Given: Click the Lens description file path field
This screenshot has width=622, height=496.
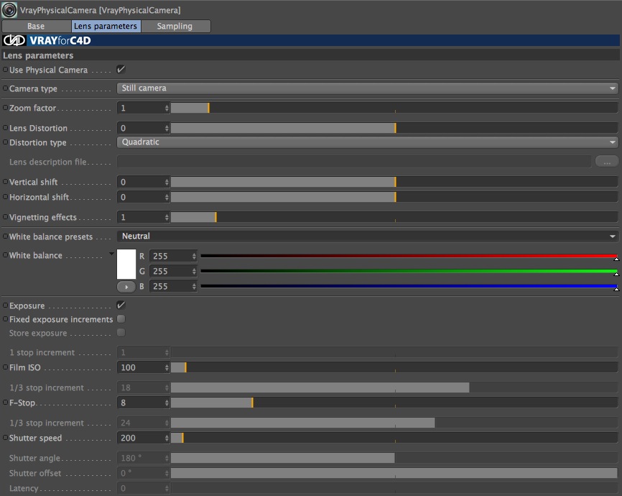Looking at the screenshot, I should [x=354, y=162].
